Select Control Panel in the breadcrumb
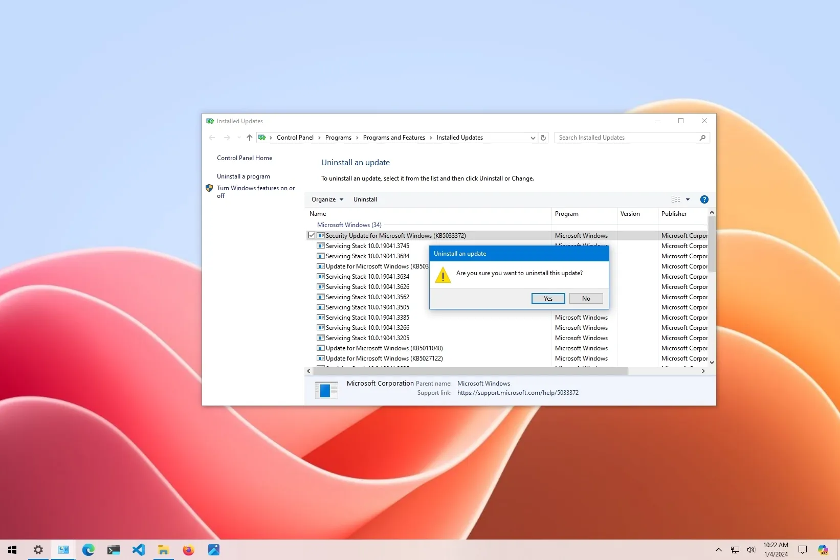This screenshot has height=560, width=840. click(295, 138)
